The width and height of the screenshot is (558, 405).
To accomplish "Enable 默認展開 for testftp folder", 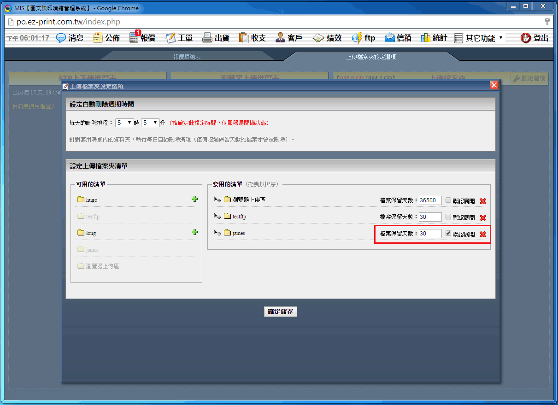I will (448, 217).
